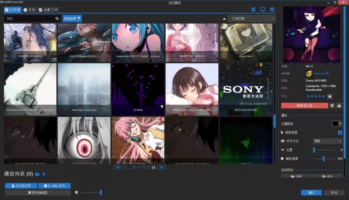Open the wallpaper editor tools icon in top bar
This screenshot has height=200, width=349.
point(253,10)
